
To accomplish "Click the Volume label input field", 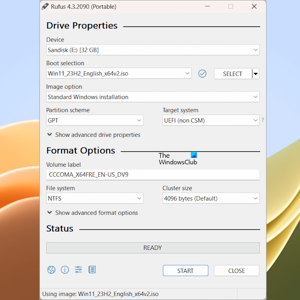I will (153, 175).
